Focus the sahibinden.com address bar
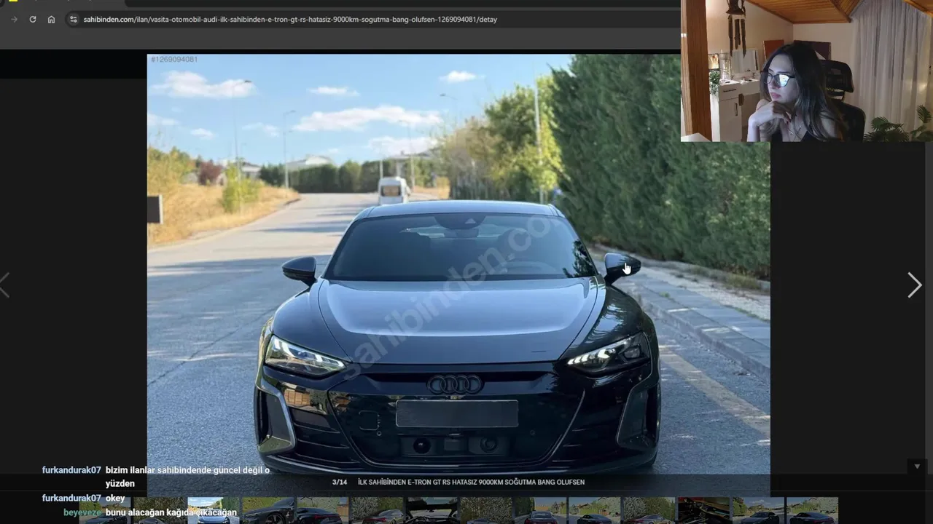 [290, 20]
